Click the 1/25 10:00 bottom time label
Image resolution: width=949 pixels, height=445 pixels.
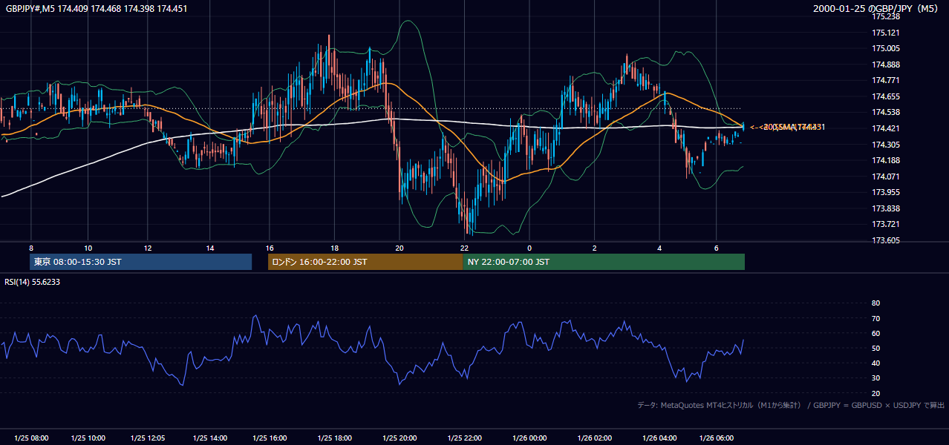pyautogui.click(x=88, y=438)
